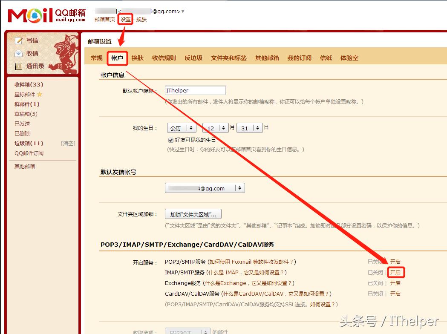The height and width of the screenshot is (334, 447).
Task: Open 设置 from the top menu bar
Action: [x=125, y=19]
